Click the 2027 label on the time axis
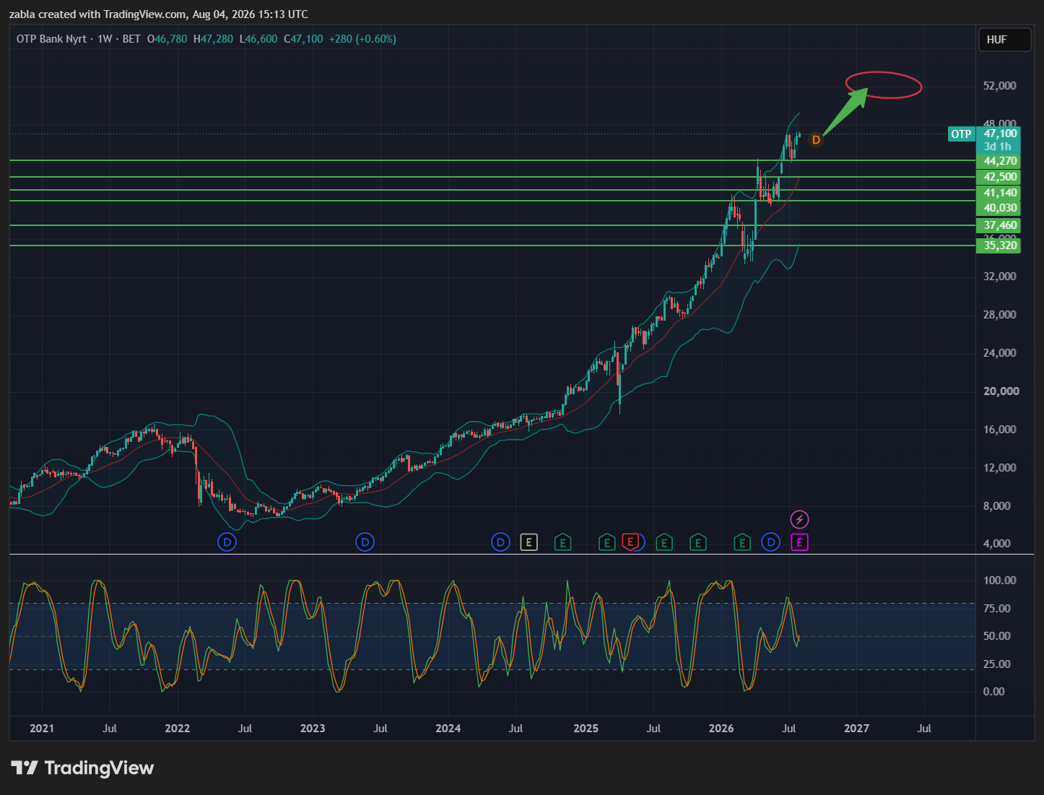The image size is (1044, 795). click(x=857, y=729)
